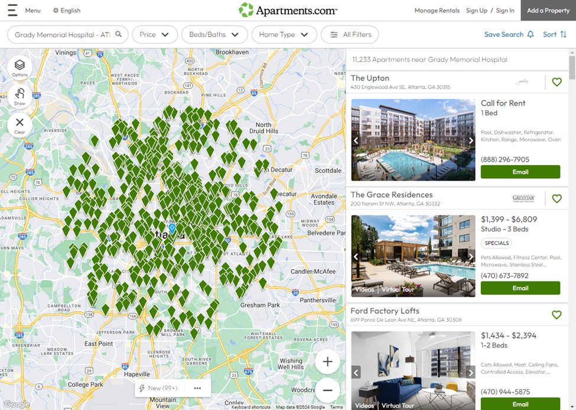
Task: Activate the Draw tool on map
Action: tap(19, 96)
